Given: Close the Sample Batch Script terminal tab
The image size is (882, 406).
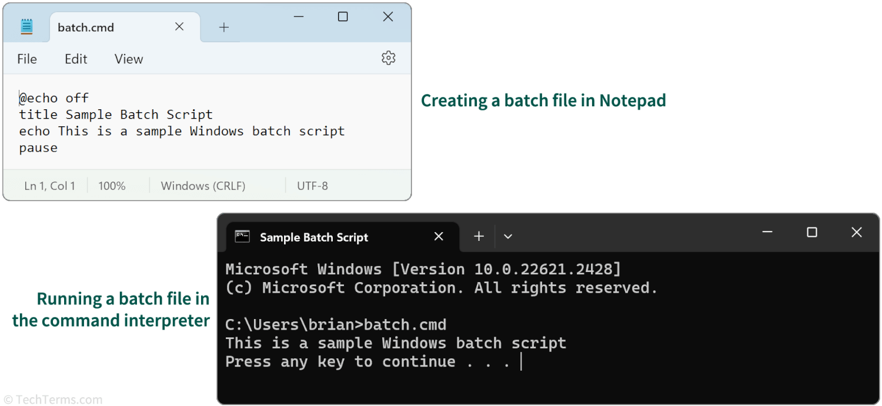Looking at the screenshot, I should [x=439, y=236].
